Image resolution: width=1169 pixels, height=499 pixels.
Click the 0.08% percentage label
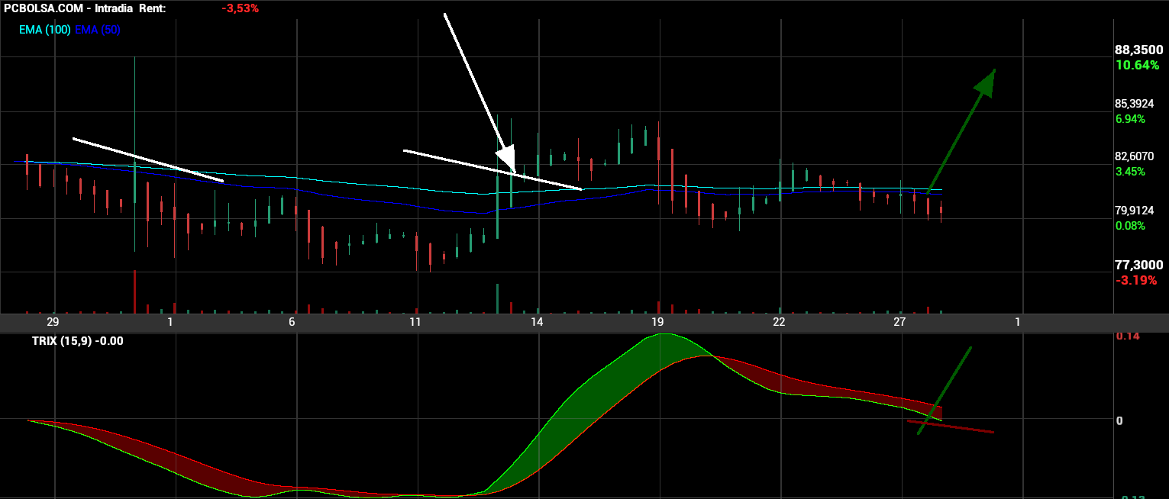pyautogui.click(x=1131, y=226)
